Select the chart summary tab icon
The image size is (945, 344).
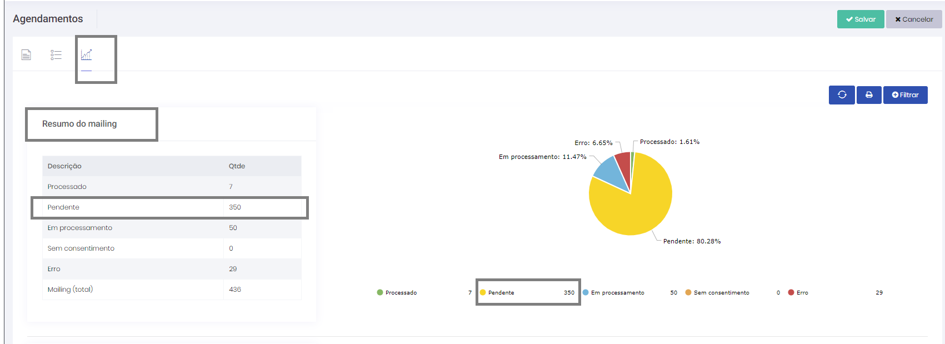tap(86, 54)
